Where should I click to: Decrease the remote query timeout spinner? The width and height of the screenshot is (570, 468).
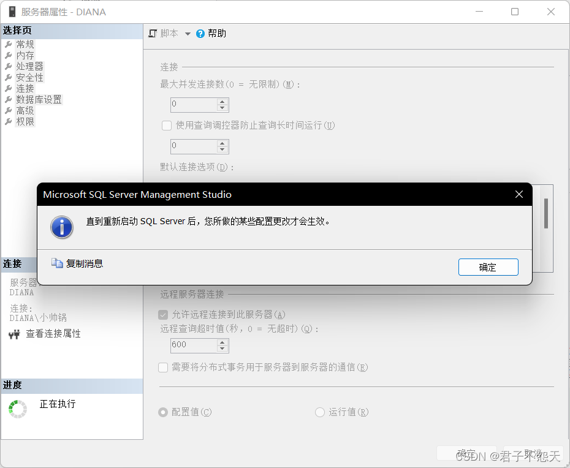(x=222, y=349)
